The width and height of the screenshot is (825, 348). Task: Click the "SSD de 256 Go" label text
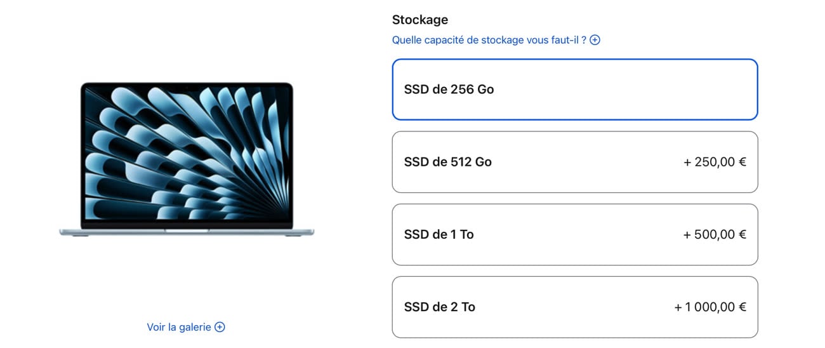pyautogui.click(x=449, y=90)
